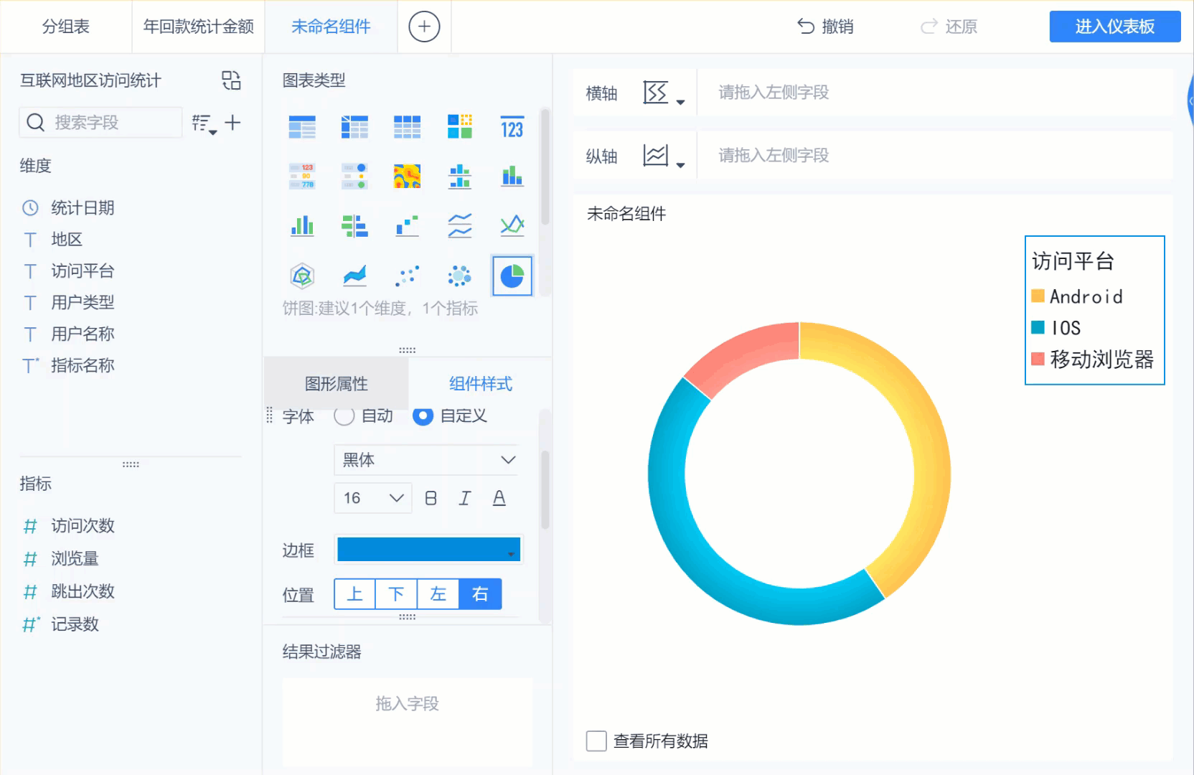The image size is (1194, 775).
Task: Select the 访问次数 indicator field
Action: (x=83, y=526)
